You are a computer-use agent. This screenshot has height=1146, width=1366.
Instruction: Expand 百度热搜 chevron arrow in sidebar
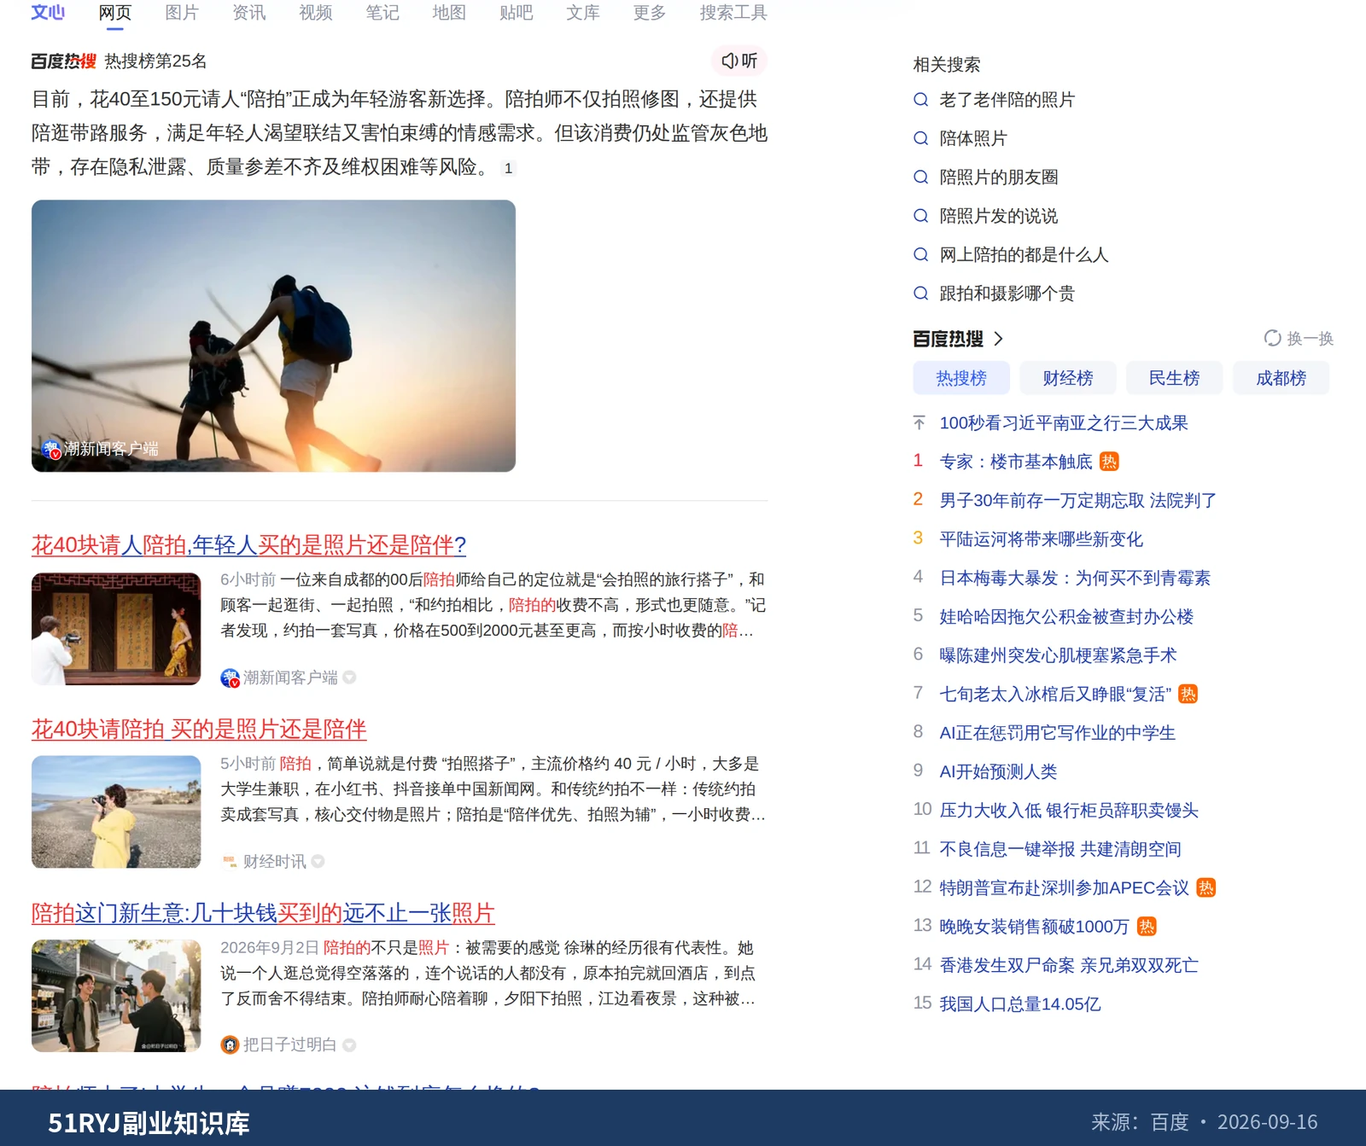[998, 339]
